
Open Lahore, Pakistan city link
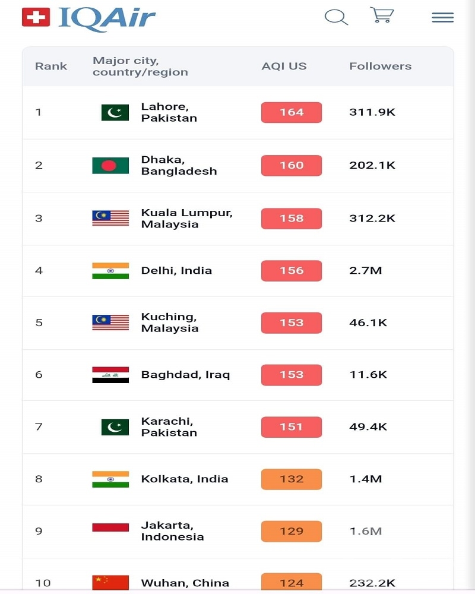(x=169, y=112)
